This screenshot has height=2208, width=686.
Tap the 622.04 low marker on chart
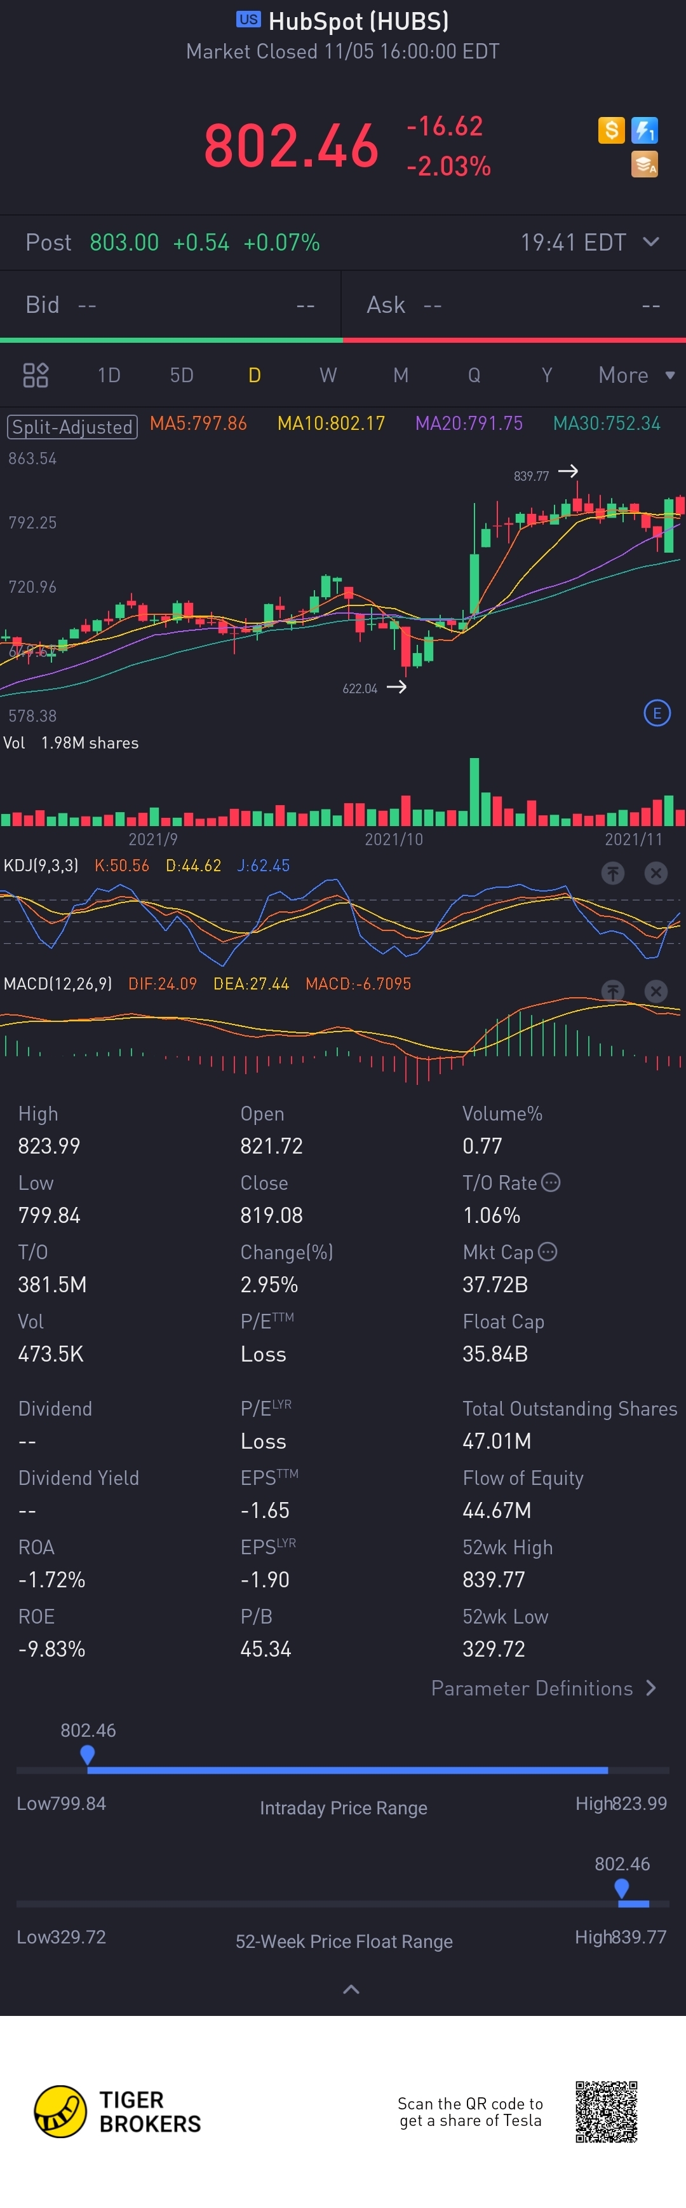pyautogui.click(x=360, y=688)
